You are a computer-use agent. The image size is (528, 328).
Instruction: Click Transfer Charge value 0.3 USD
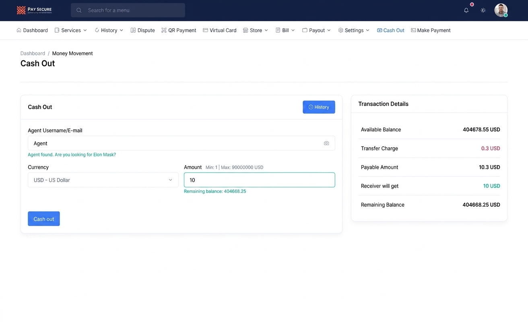coord(491,148)
